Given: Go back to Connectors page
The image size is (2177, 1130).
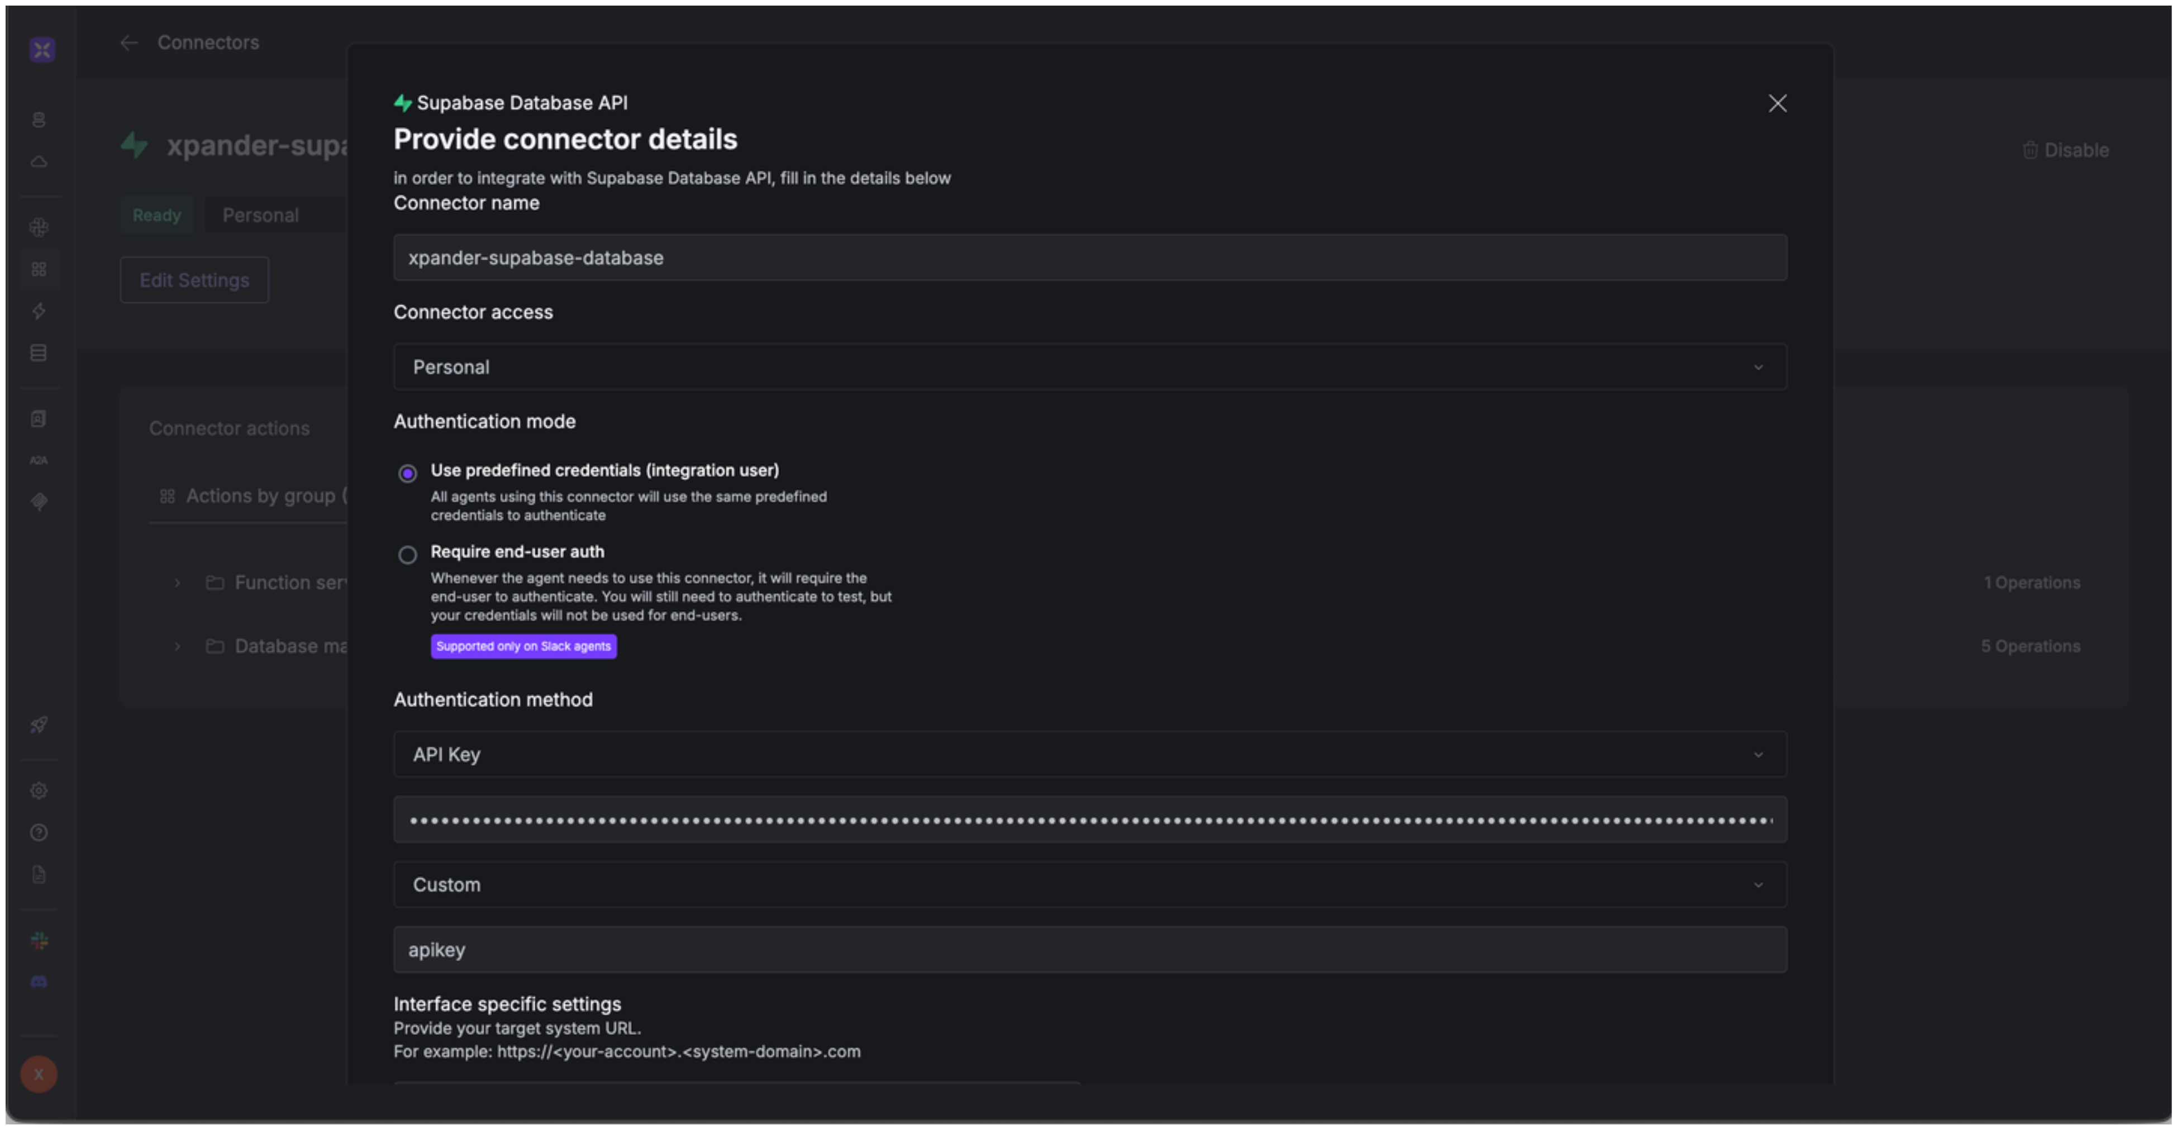Looking at the screenshot, I should 128,42.
